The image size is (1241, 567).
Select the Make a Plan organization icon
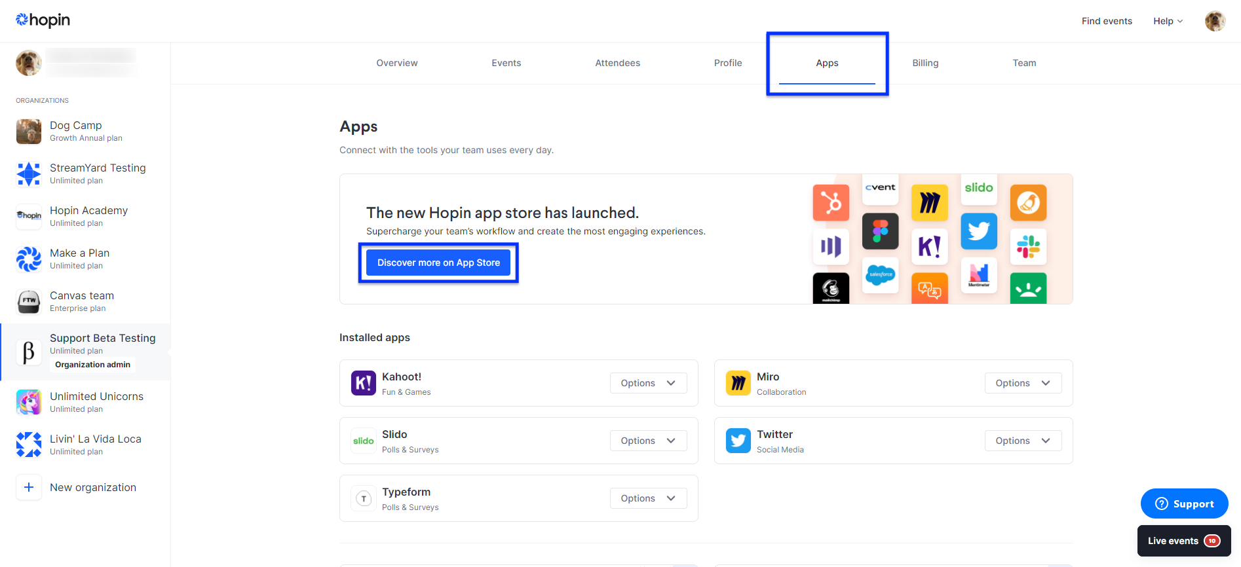[29, 259]
